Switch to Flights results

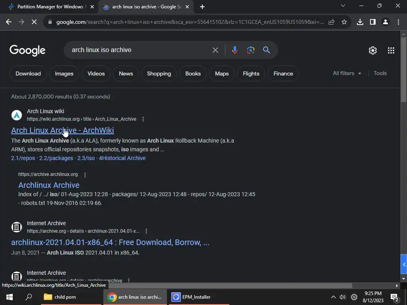(251, 73)
